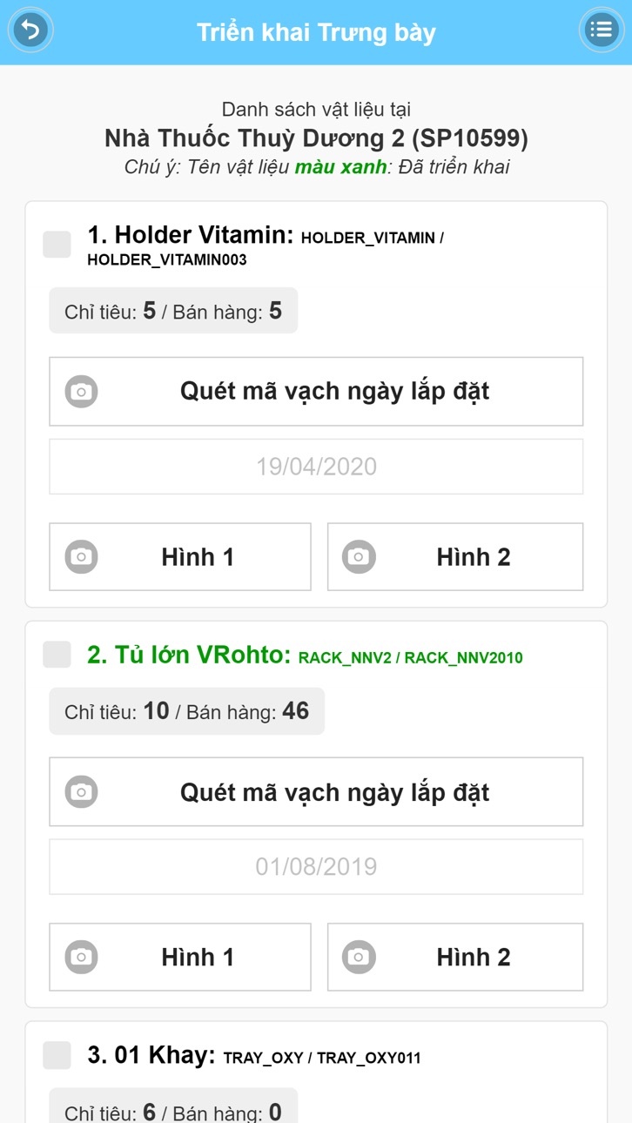Tap the Hình 2 label under Tủ lớn VRohto
Screen dimensions: 632x1123
tap(474, 957)
